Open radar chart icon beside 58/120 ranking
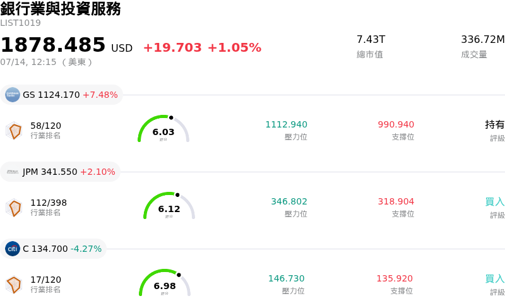505x308 pixels. (14, 131)
